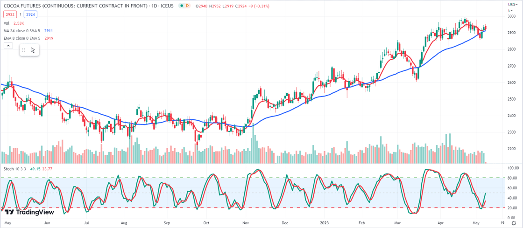Click the EMA value 2919 in legend
The width and height of the screenshot is (523, 228).
(49, 38)
